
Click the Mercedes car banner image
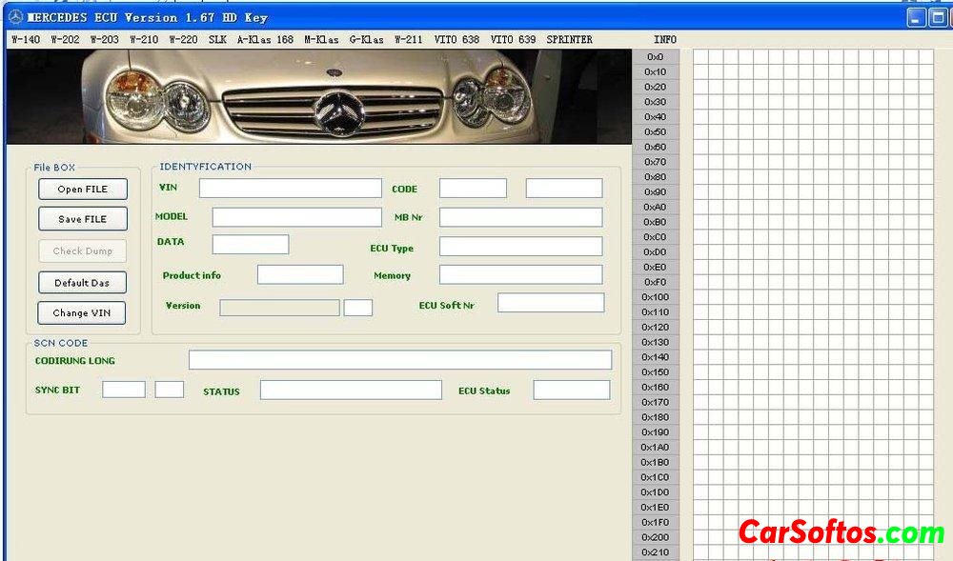[x=318, y=96]
